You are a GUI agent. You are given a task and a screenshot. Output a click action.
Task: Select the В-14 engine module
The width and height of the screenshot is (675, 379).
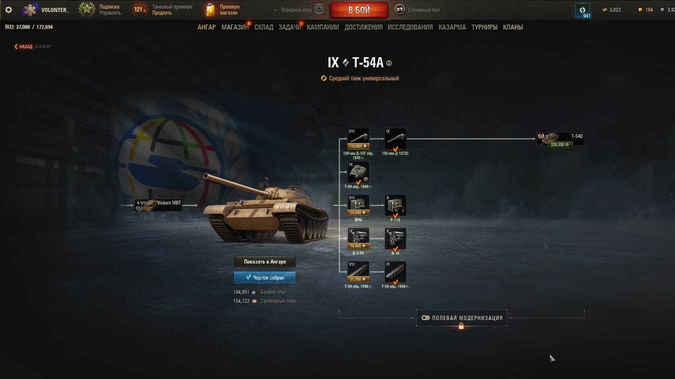(395, 239)
